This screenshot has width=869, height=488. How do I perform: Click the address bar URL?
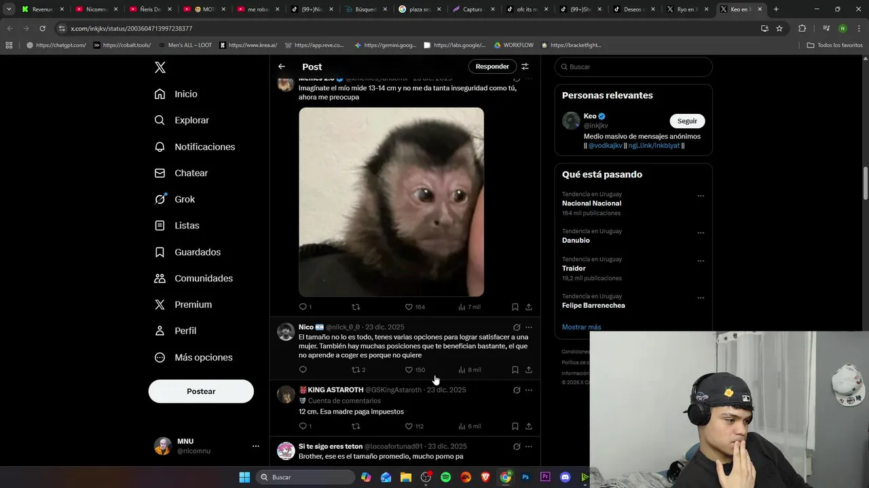132,28
